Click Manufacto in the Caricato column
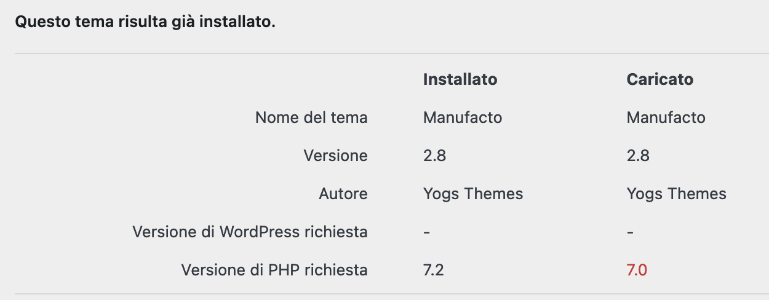 [666, 117]
